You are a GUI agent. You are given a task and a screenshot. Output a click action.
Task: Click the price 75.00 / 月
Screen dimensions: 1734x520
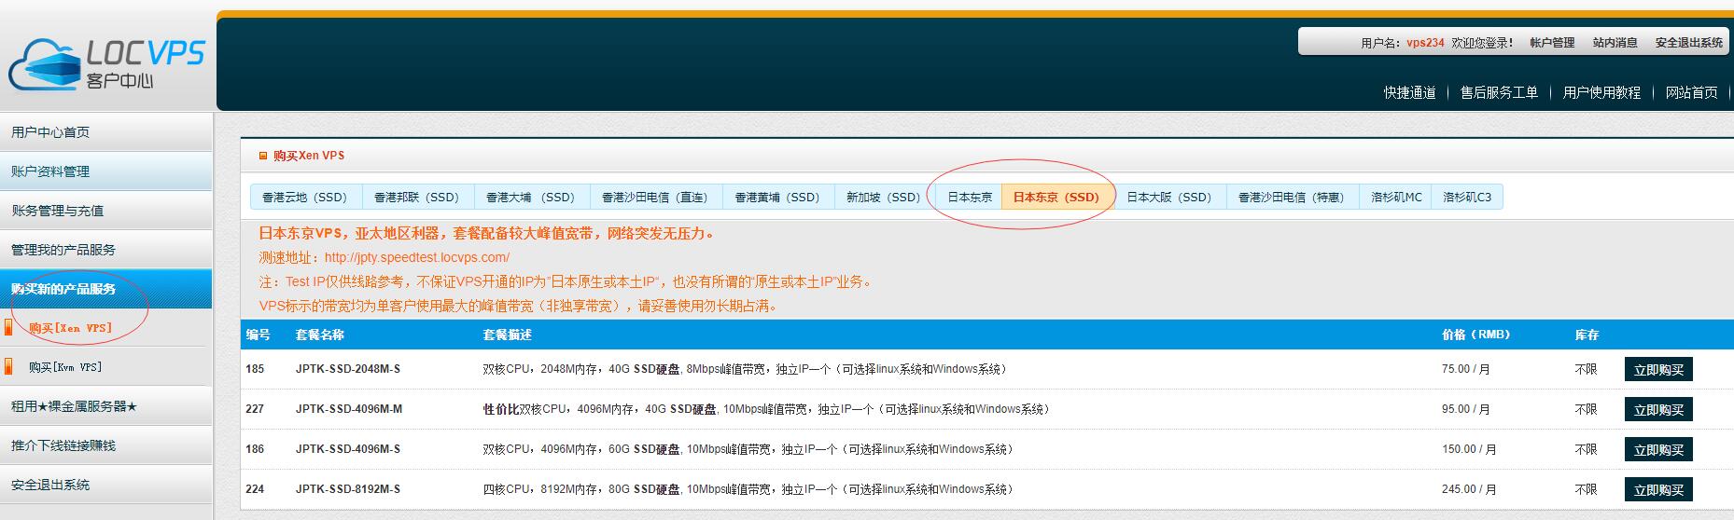click(1466, 369)
